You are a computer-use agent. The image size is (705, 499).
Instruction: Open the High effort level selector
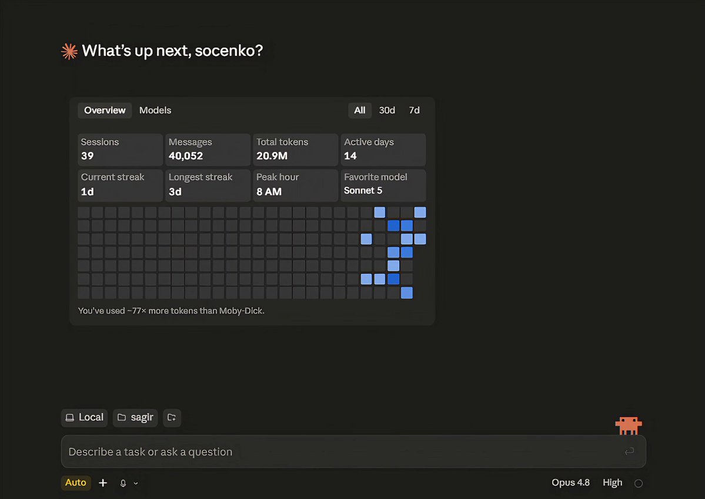coord(612,483)
